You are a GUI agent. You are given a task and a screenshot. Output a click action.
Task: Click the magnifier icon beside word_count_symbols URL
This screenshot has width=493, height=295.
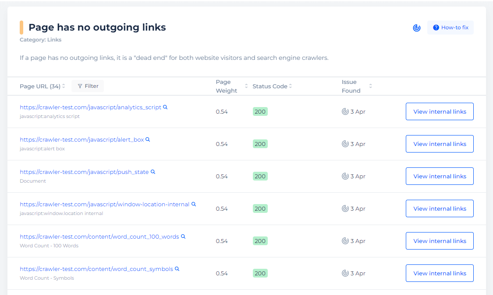click(x=177, y=269)
